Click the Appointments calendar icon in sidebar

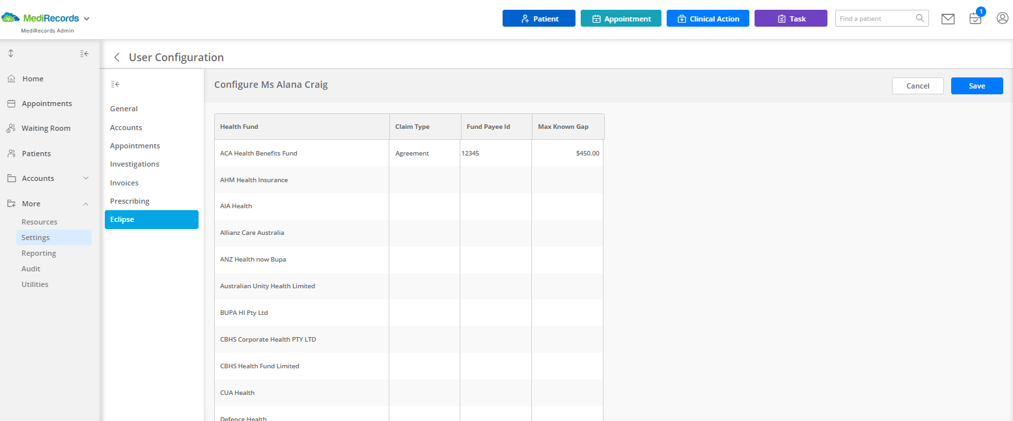(11, 103)
